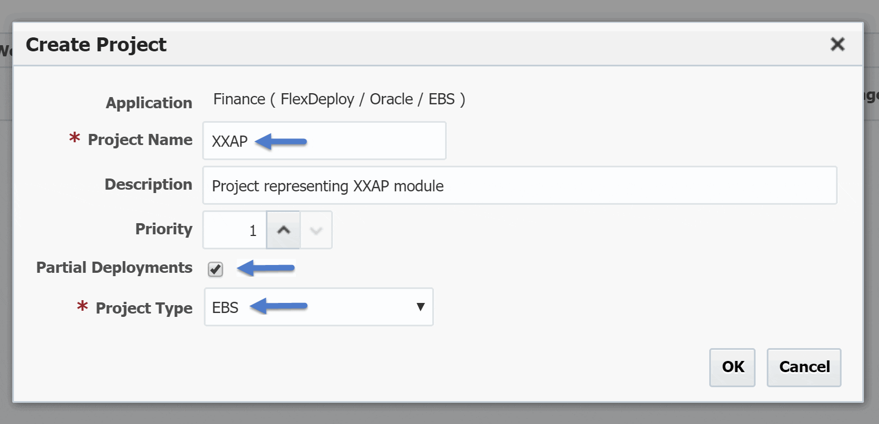Select the Project Type combo box showing EBS

click(319, 307)
